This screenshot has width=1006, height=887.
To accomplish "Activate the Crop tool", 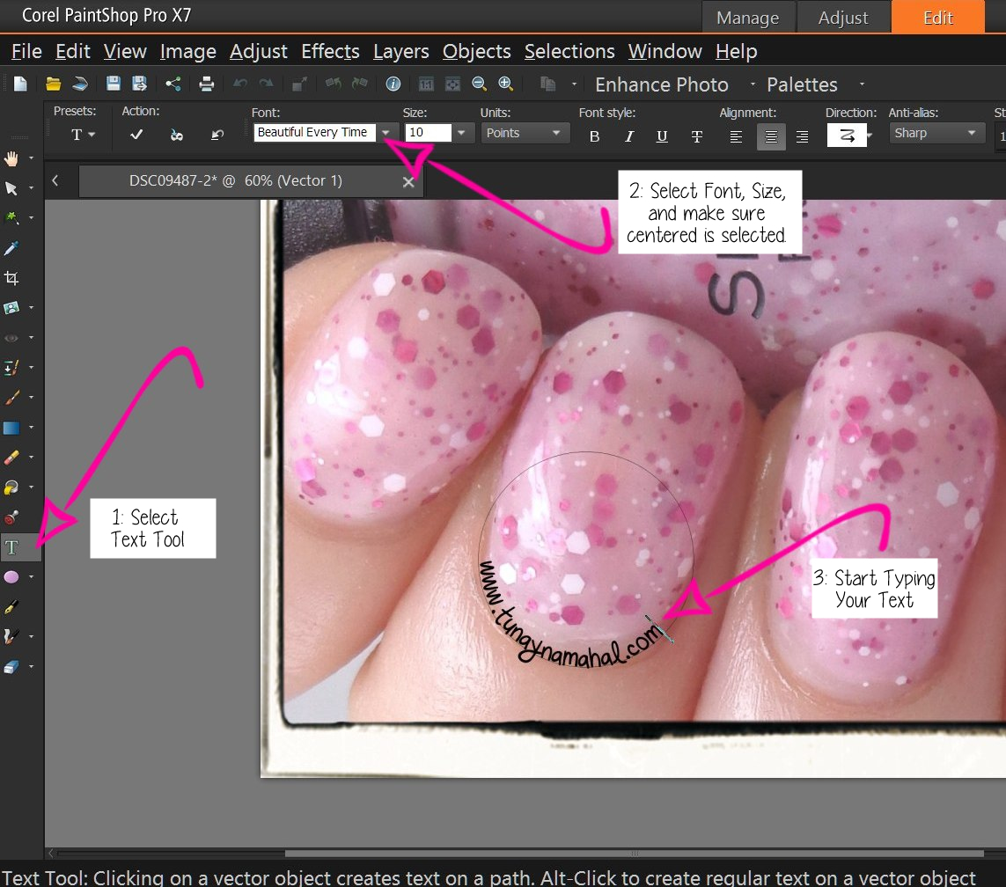I will click(12, 277).
